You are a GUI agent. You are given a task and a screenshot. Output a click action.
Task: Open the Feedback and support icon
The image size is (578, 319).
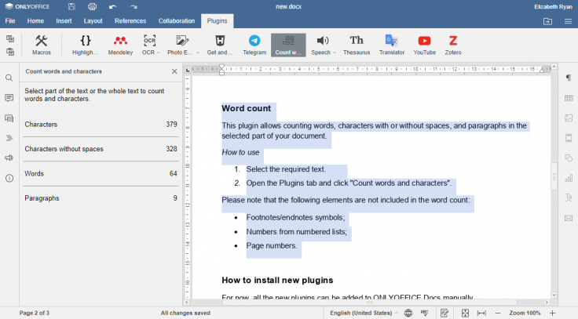point(9,158)
